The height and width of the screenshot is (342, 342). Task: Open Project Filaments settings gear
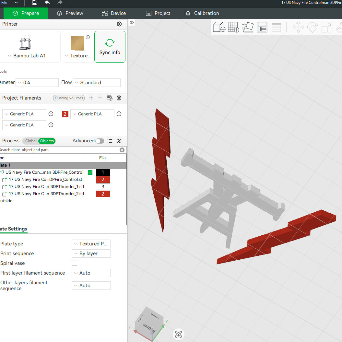[x=119, y=98]
